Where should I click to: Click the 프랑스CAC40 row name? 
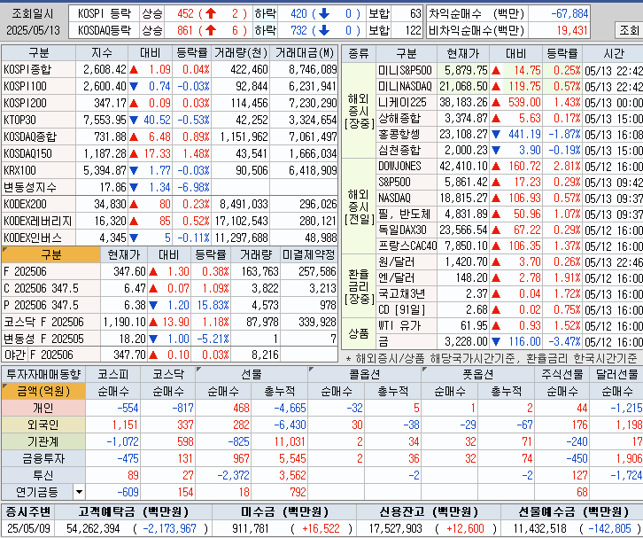[x=407, y=246]
